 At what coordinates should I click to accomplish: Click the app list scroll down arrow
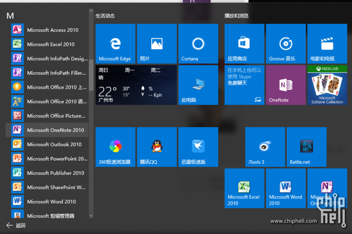pyautogui.click(x=91, y=216)
